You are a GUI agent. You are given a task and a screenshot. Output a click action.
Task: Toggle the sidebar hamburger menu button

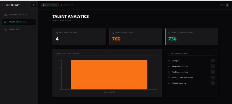[33, 5]
